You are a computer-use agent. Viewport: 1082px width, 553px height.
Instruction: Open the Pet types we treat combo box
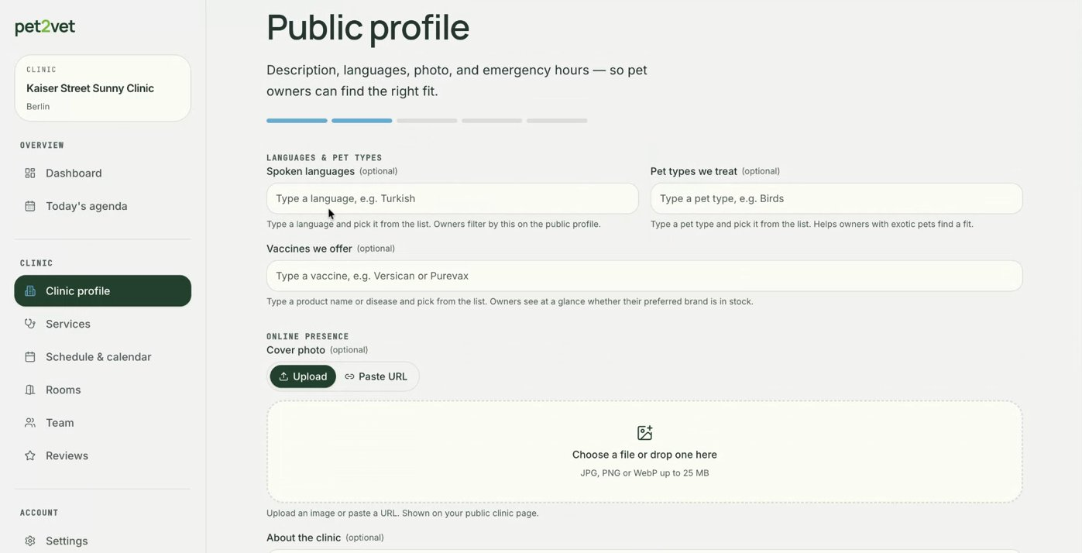tap(836, 198)
